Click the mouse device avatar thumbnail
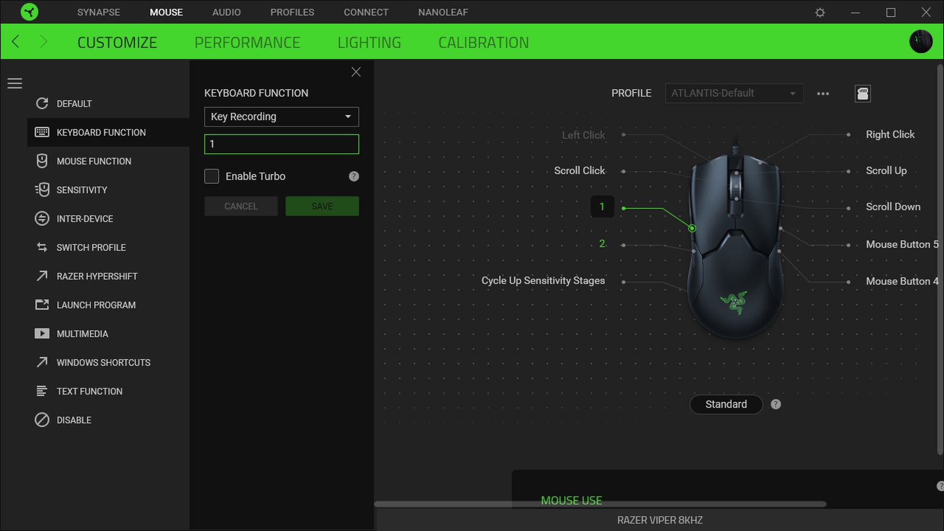The height and width of the screenshot is (531, 944). [x=921, y=41]
